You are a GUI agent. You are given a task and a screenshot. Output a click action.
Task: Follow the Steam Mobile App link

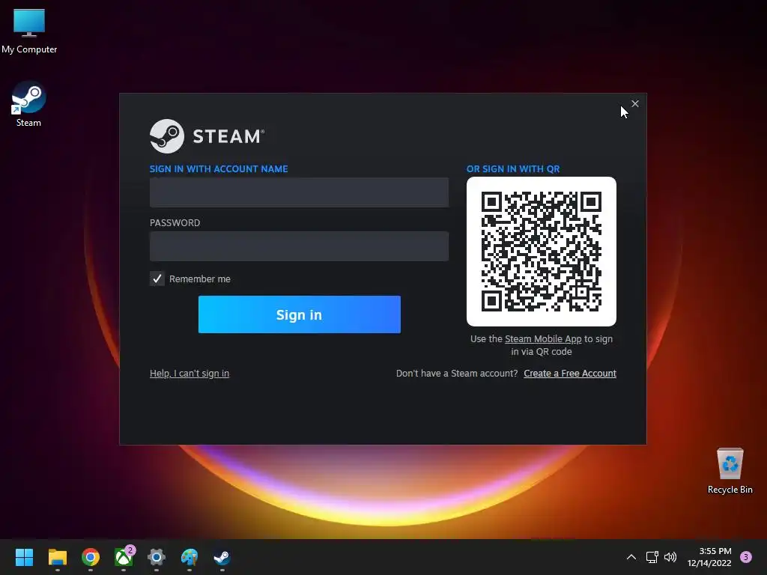tap(543, 339)
